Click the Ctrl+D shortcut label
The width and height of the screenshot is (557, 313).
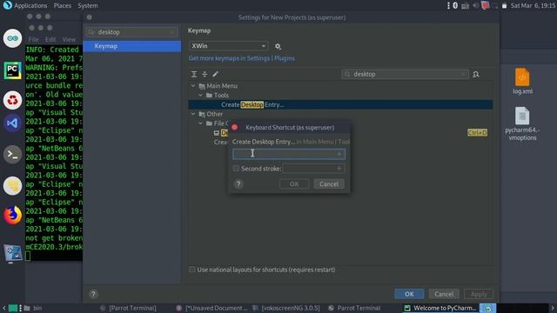point(477,132)
